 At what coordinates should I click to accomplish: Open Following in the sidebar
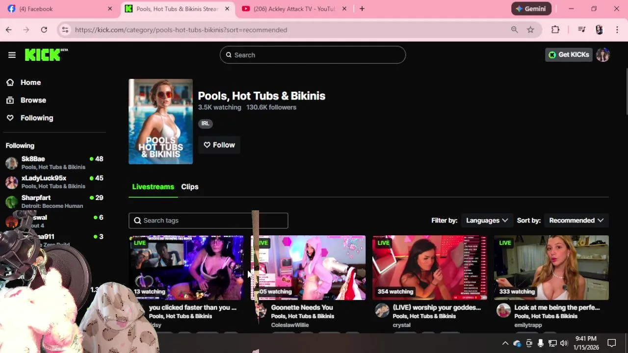(37, 118)
